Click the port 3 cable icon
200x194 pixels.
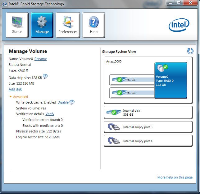point(114,127)
